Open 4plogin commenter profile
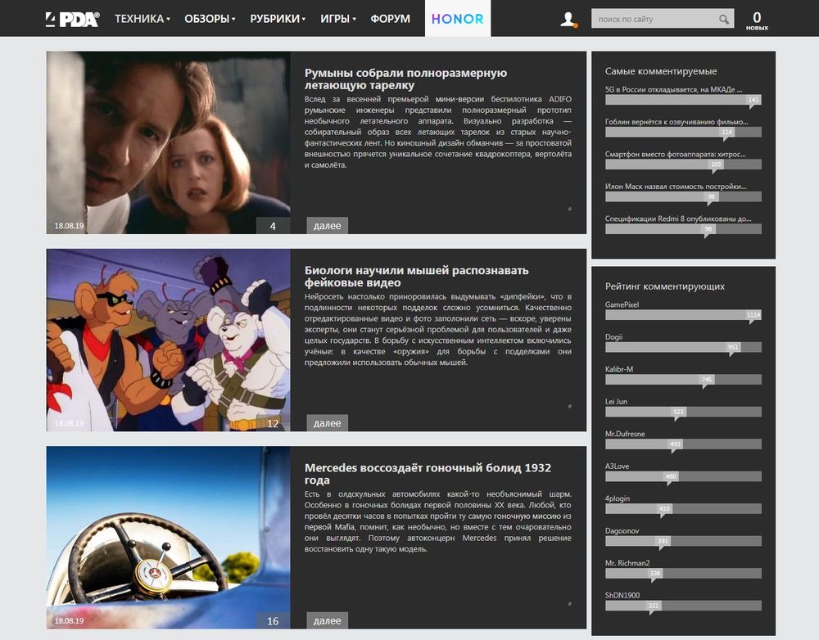Viewport: 819px width, 640px height. [x=618, y=498]
